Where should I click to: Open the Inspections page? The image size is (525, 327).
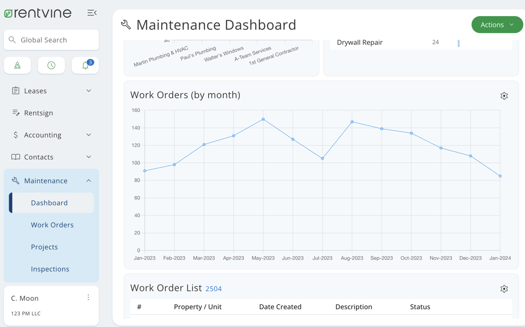click(x=49, y=269)
